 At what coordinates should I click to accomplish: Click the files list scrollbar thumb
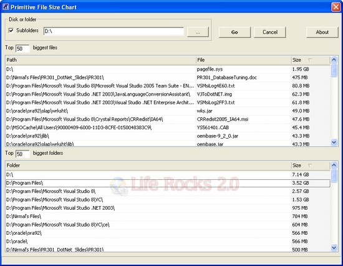click(334, 70)
